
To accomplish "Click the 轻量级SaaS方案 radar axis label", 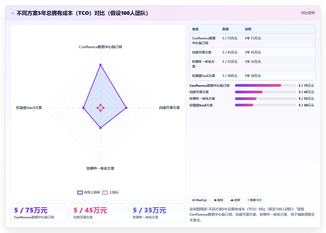I will (29, 108).
